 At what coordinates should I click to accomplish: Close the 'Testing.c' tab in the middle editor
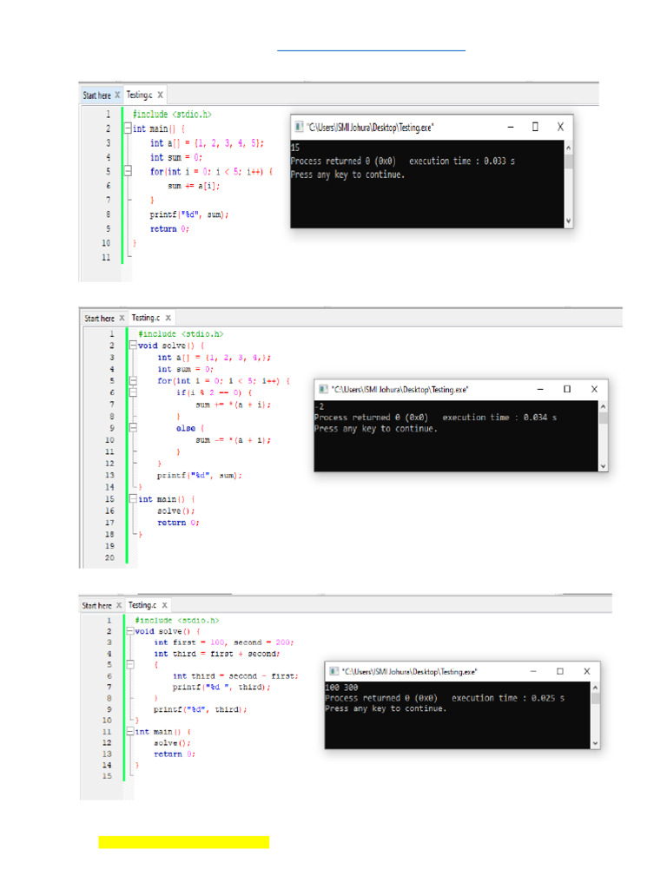[168, 318]
